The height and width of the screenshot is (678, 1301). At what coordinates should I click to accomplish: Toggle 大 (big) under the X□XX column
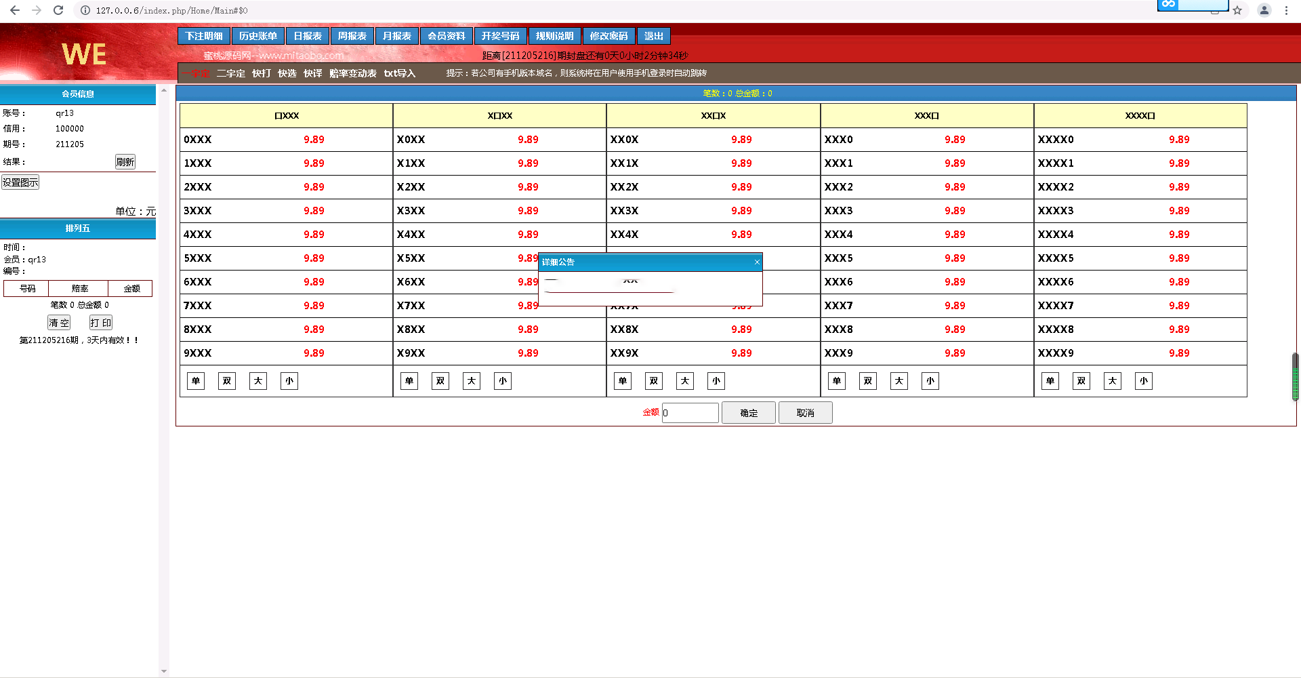point(472,381)
